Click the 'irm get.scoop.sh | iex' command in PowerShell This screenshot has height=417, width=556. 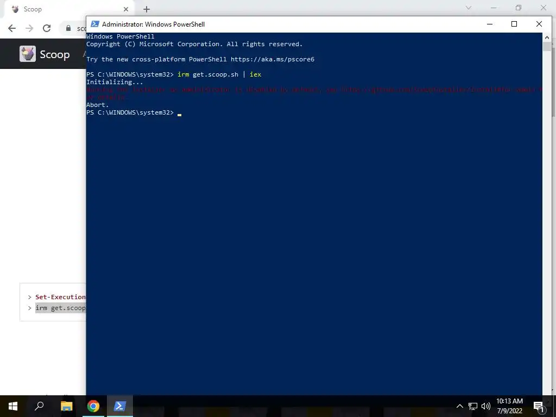click(x=219, y=74)
